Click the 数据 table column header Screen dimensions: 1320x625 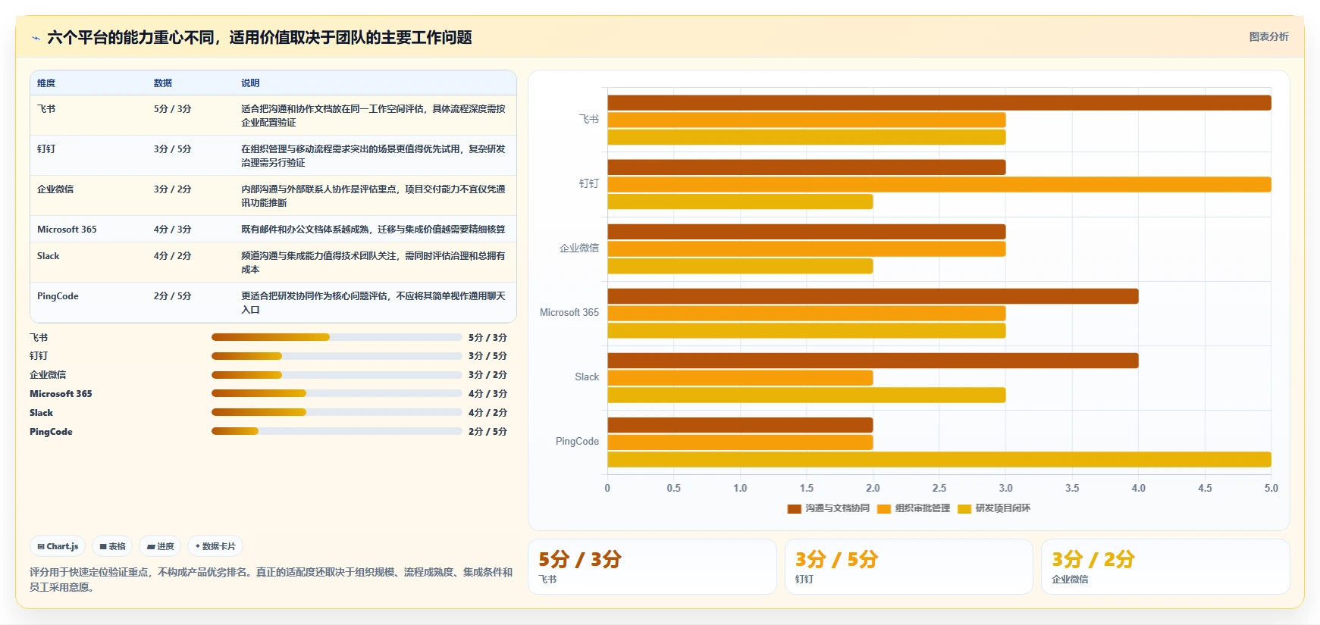[163, 83]
